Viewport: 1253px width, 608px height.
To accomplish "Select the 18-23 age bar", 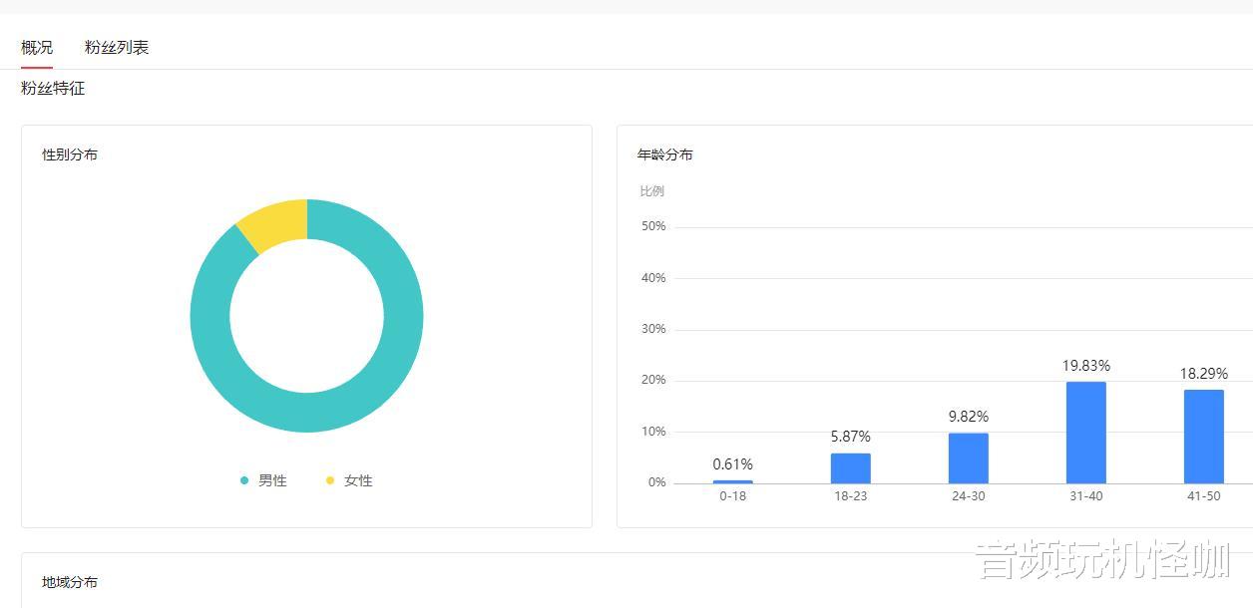I will [x=850, y=468].
